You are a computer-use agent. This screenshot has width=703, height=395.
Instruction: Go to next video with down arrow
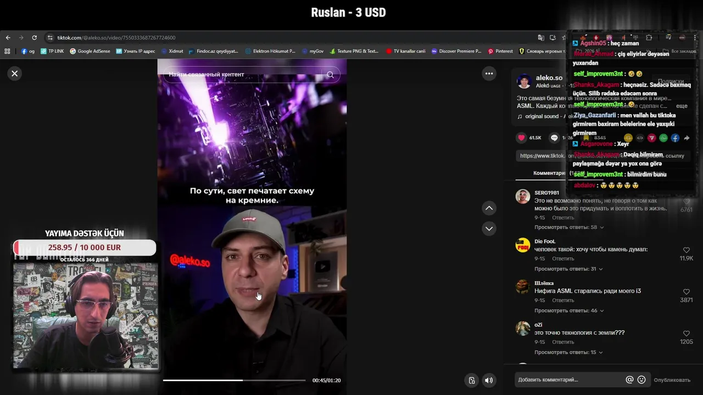(489, 228)
